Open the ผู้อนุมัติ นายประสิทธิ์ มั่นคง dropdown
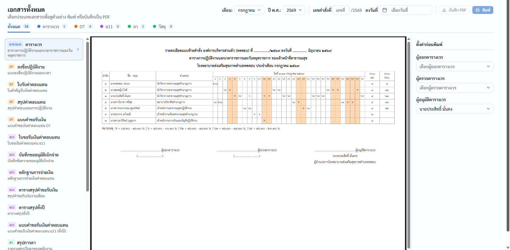The width and height of the screenshot is (510, 250). 454,109
